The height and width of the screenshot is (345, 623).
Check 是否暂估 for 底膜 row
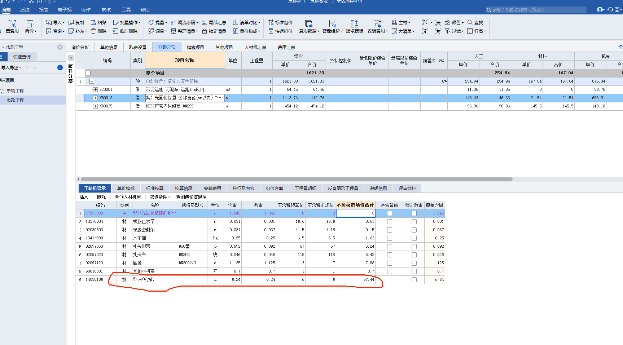[390, 263]
